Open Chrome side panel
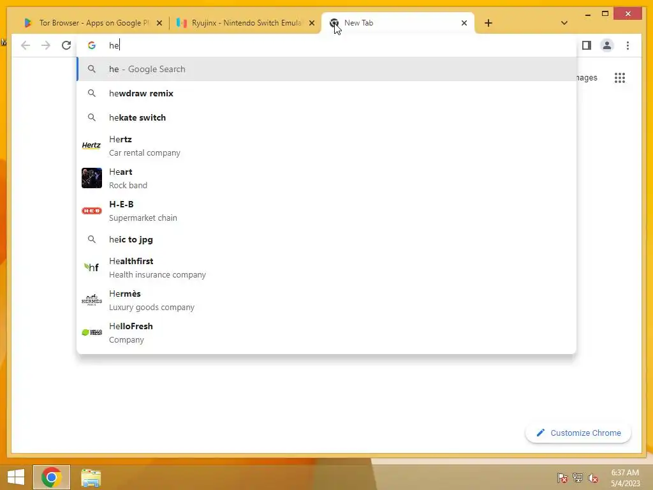This screenshot has height=490, width=653. click(x=587, y=45)
